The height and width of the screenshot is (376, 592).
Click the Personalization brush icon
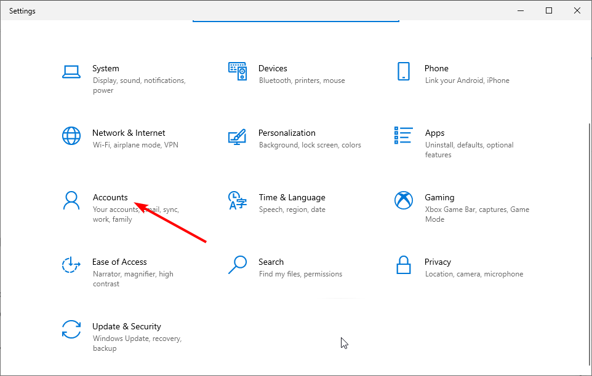tap(238, 136)
